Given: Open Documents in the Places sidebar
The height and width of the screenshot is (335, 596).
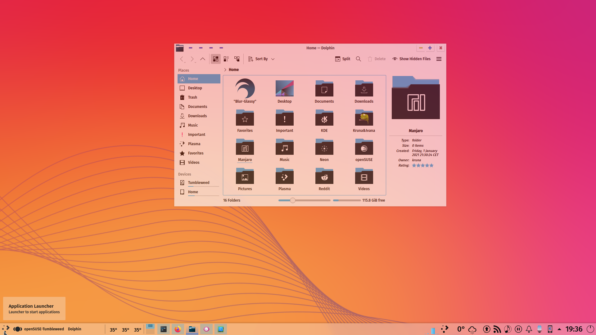Looking at the screenshot, I should point(199,107).
